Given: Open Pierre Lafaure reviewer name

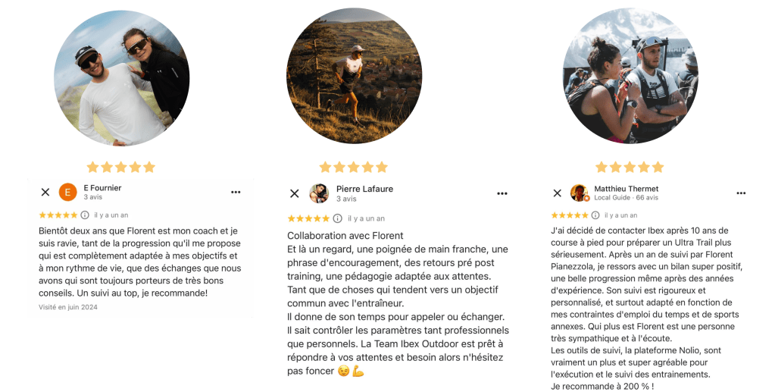Looking at the screenshot, I should coord(364,189).
